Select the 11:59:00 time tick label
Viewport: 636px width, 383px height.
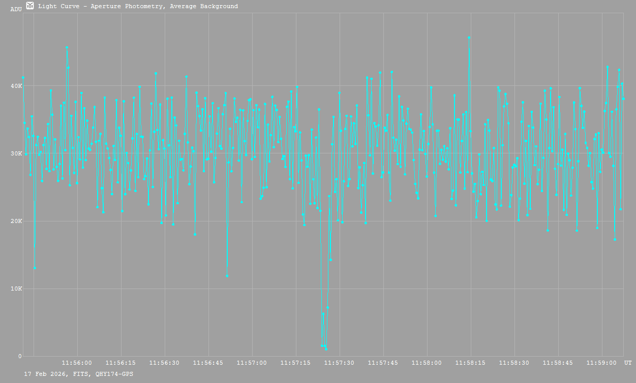coord(601,363)
